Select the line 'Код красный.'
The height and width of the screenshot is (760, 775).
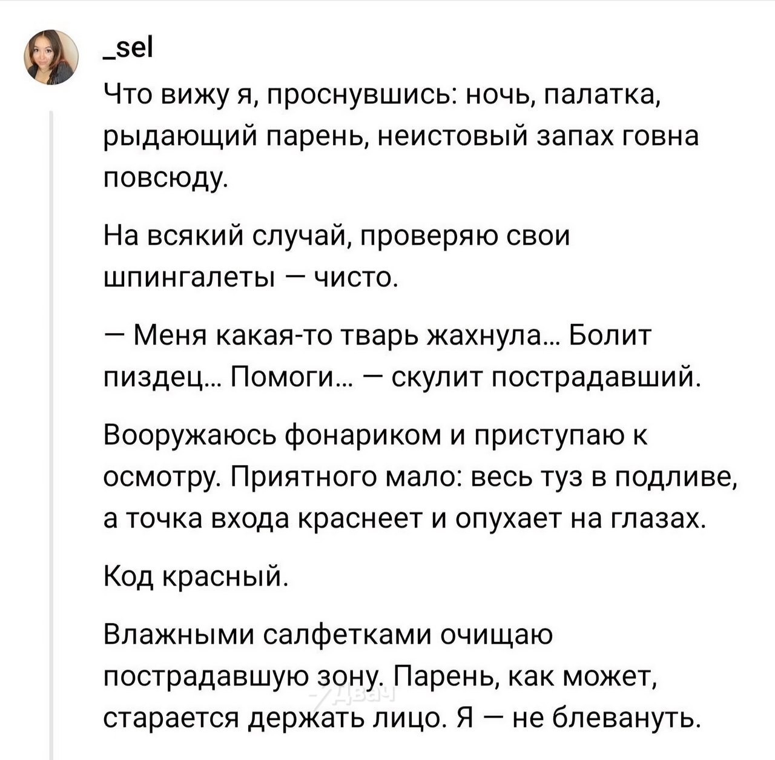tap(194, 576)
